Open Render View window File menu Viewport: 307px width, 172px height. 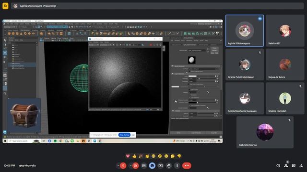pyautogui.click(x=91, y=42)
